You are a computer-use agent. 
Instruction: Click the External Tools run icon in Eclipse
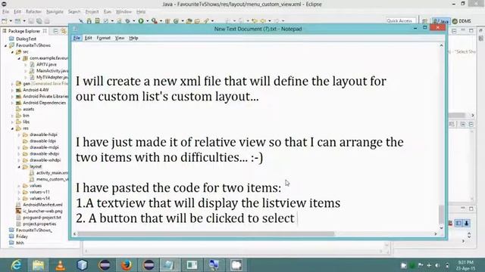coord(154,21)
